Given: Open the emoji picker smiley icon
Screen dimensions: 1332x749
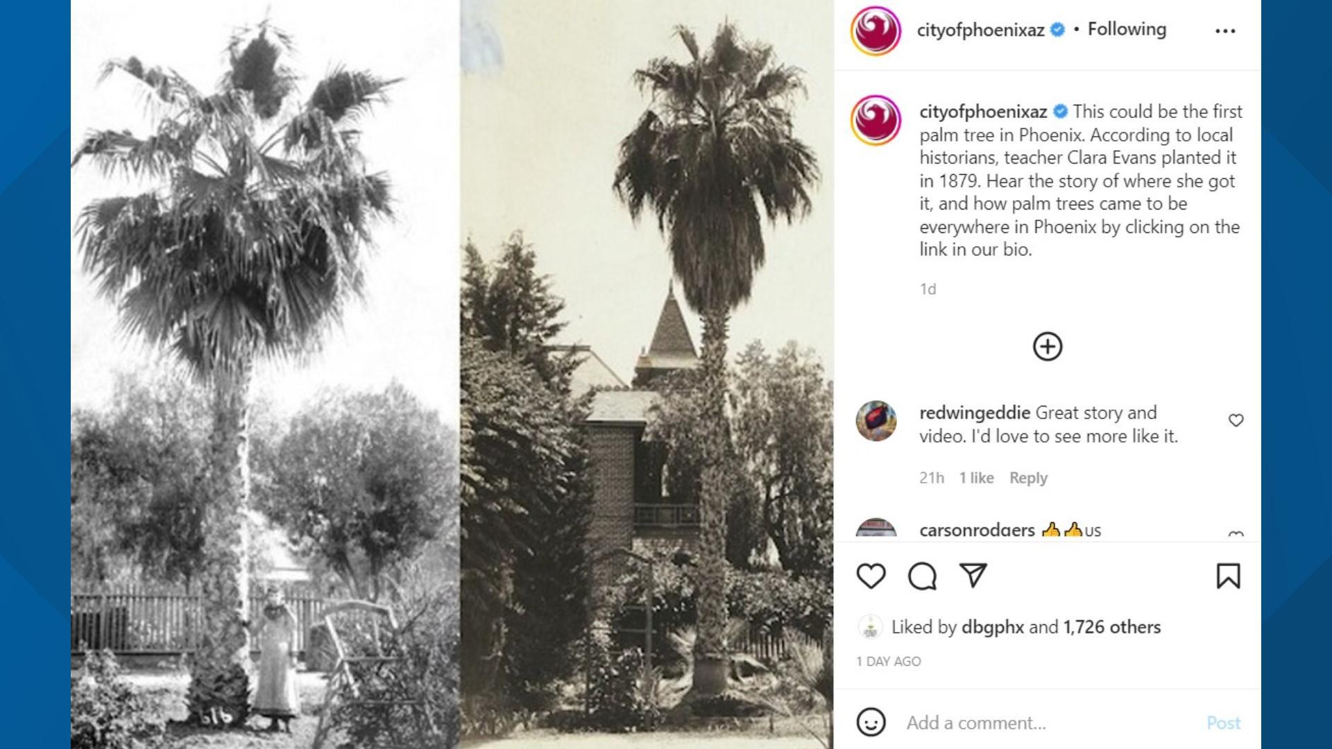Looking at the screenshot, I should point(871,722).
